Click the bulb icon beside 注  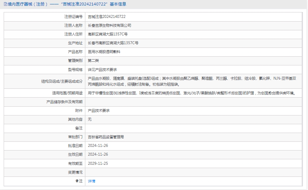coord(77,181)
